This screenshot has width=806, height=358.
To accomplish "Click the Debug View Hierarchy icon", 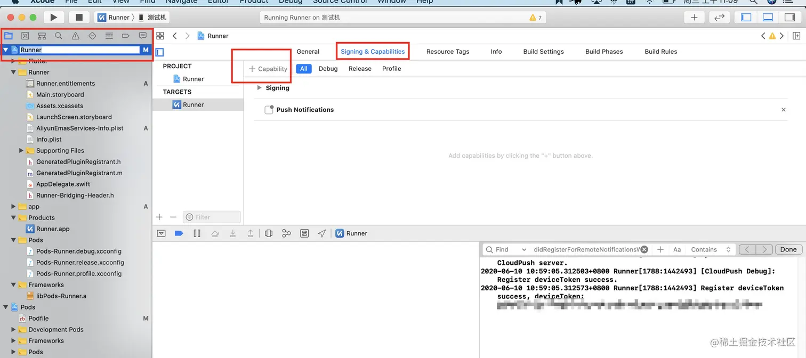I will (269, 233).
